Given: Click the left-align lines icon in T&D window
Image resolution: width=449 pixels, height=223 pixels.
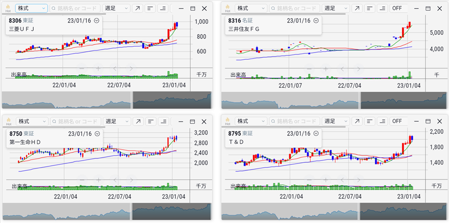Looking at the screenshot, I should pyautogui.click(x=370, y=121).
